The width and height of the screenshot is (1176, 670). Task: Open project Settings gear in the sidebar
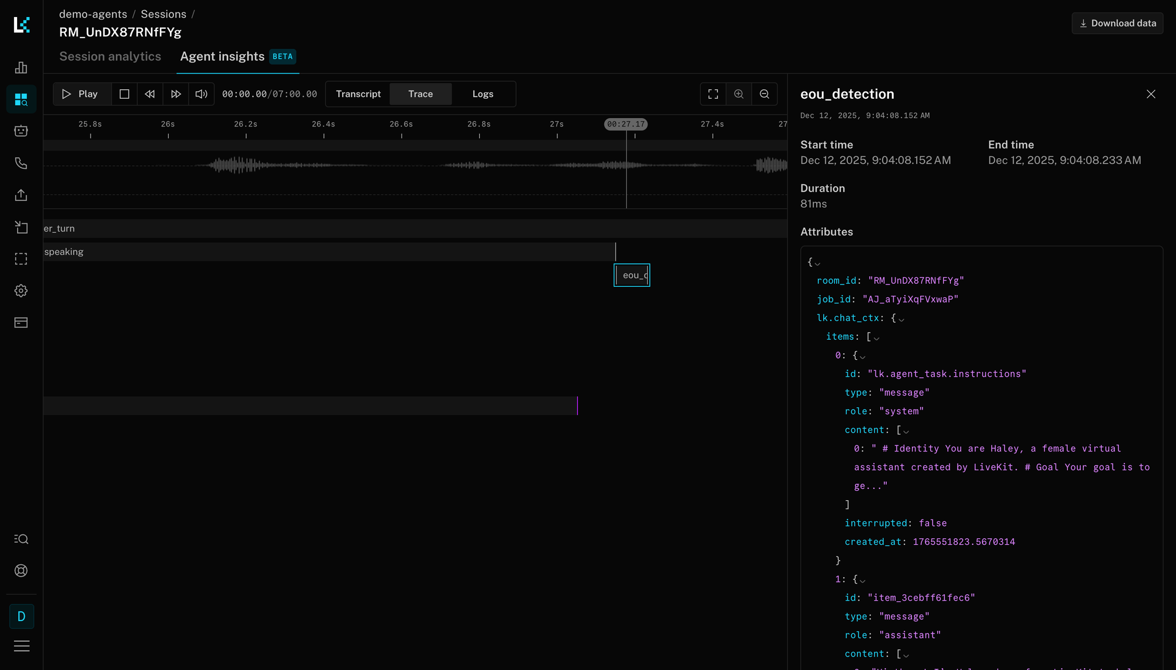click(21, 290)
